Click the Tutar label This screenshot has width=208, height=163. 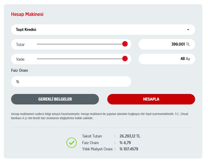(20, 44)
